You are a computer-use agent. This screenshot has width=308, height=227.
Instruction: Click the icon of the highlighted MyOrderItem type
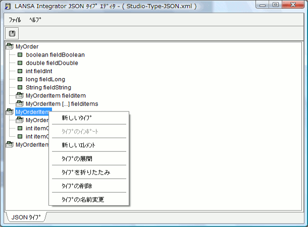[x=10, y=112]
